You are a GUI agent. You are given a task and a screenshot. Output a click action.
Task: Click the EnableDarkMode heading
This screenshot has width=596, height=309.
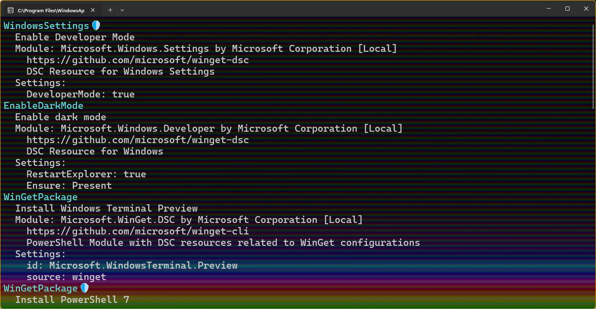(x=44, y=106)
